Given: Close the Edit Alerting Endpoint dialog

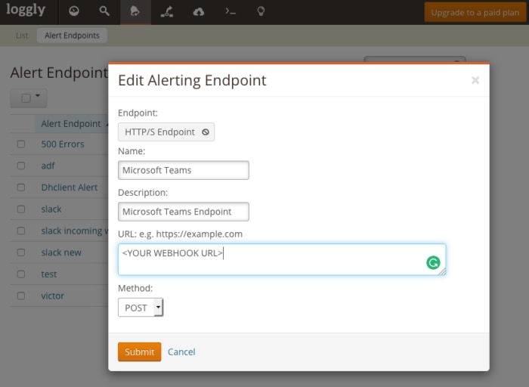Looking at the screenshot, I should 475,80.
